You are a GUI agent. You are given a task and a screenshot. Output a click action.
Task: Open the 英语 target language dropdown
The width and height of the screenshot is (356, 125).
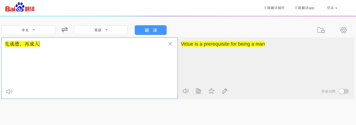[101, 30]
